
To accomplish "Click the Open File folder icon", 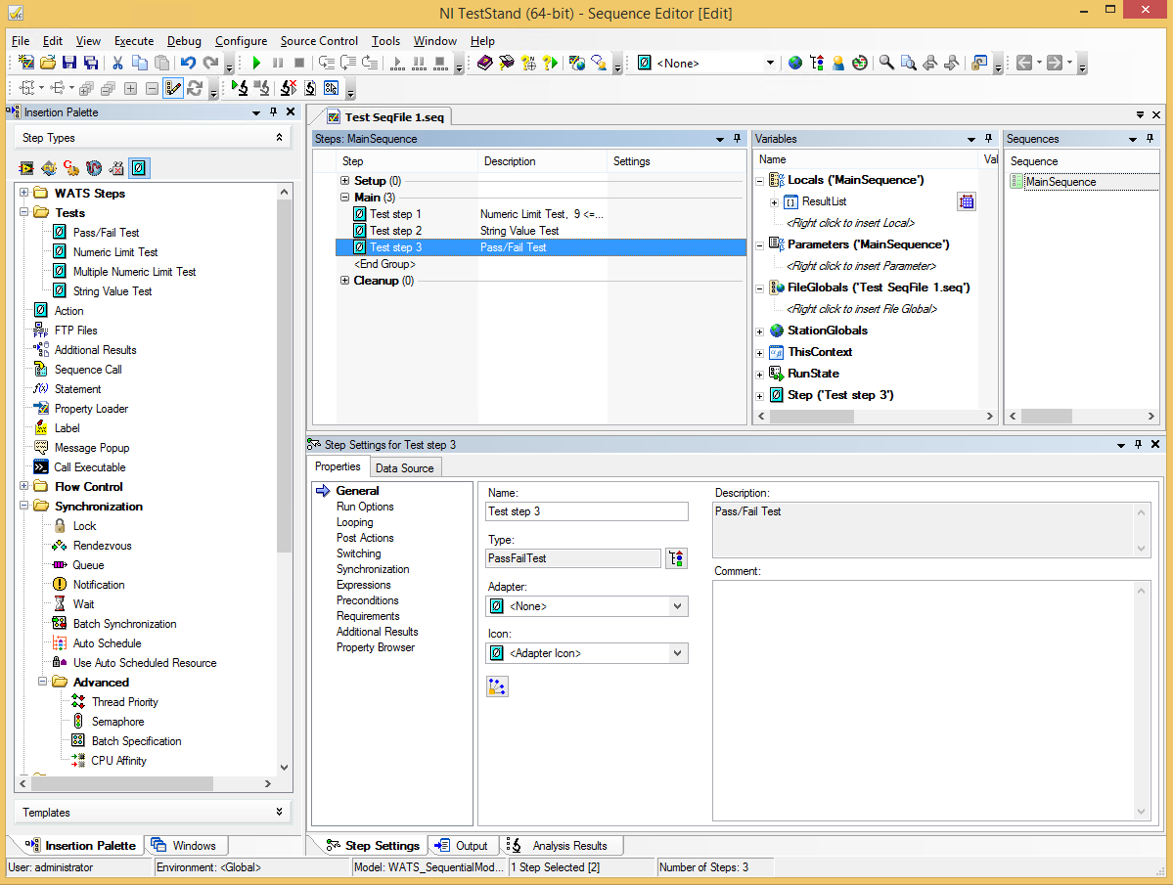I will 48,63.
